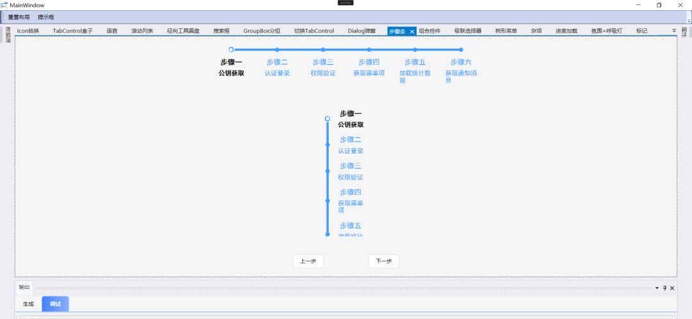692x319 pixels.
Task: Select the 调试 tab in output panel
Action: click(55, 304)
